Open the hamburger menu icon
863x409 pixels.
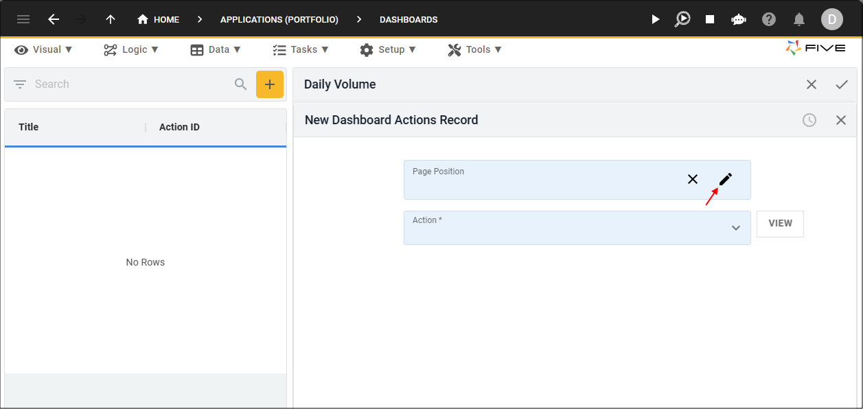tap(23, 19)
